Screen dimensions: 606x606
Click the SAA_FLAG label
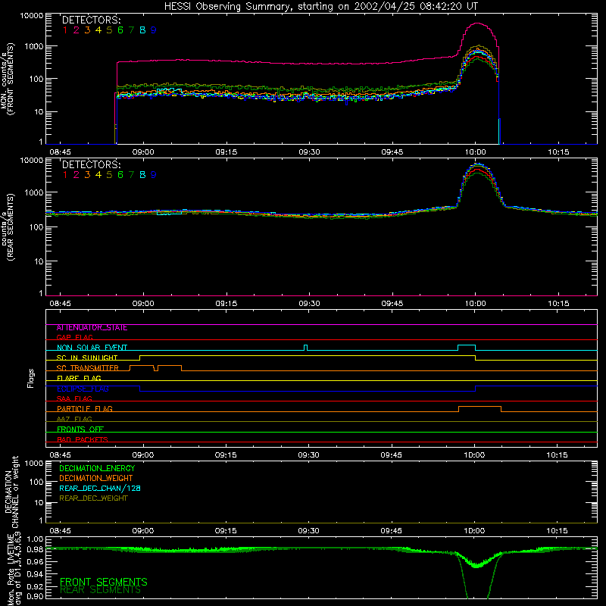pos(74,398)
